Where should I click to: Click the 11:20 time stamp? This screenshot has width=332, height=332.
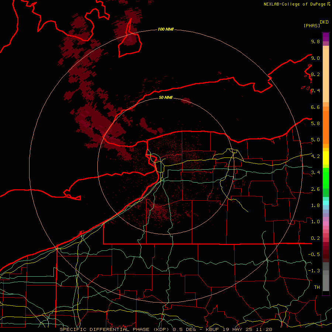(x=265, y=329)
